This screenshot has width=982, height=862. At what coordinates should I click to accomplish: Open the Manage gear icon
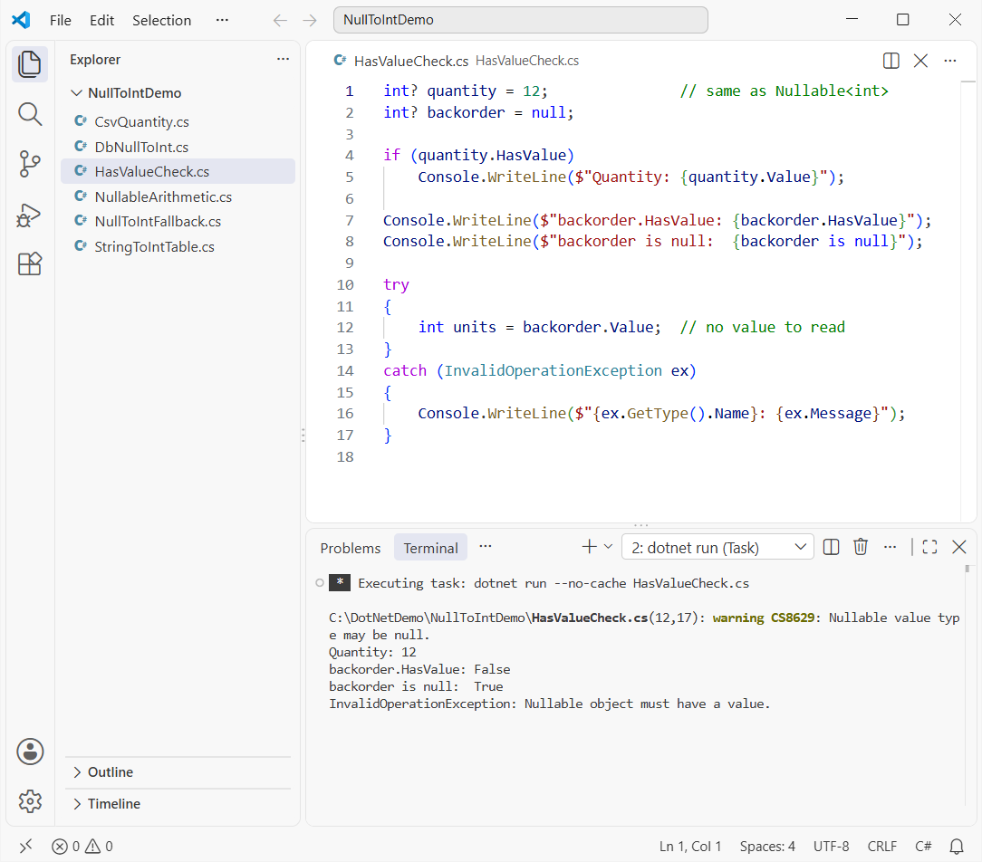30,800
